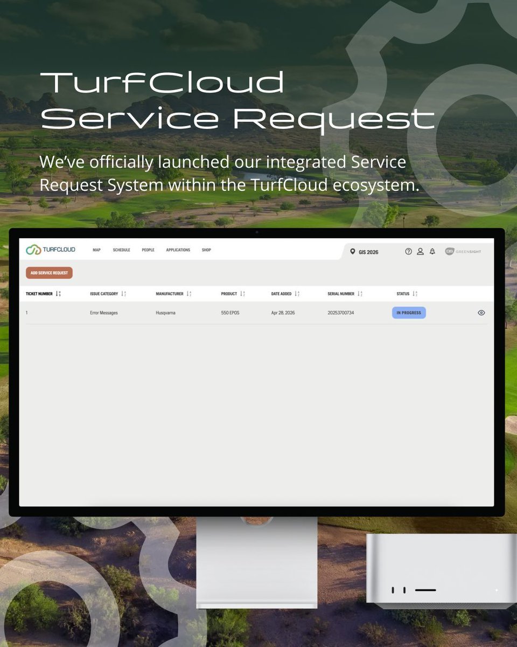Open the notifications bell icon
Viewport: 517px width, 647px height.
[432, 252]
